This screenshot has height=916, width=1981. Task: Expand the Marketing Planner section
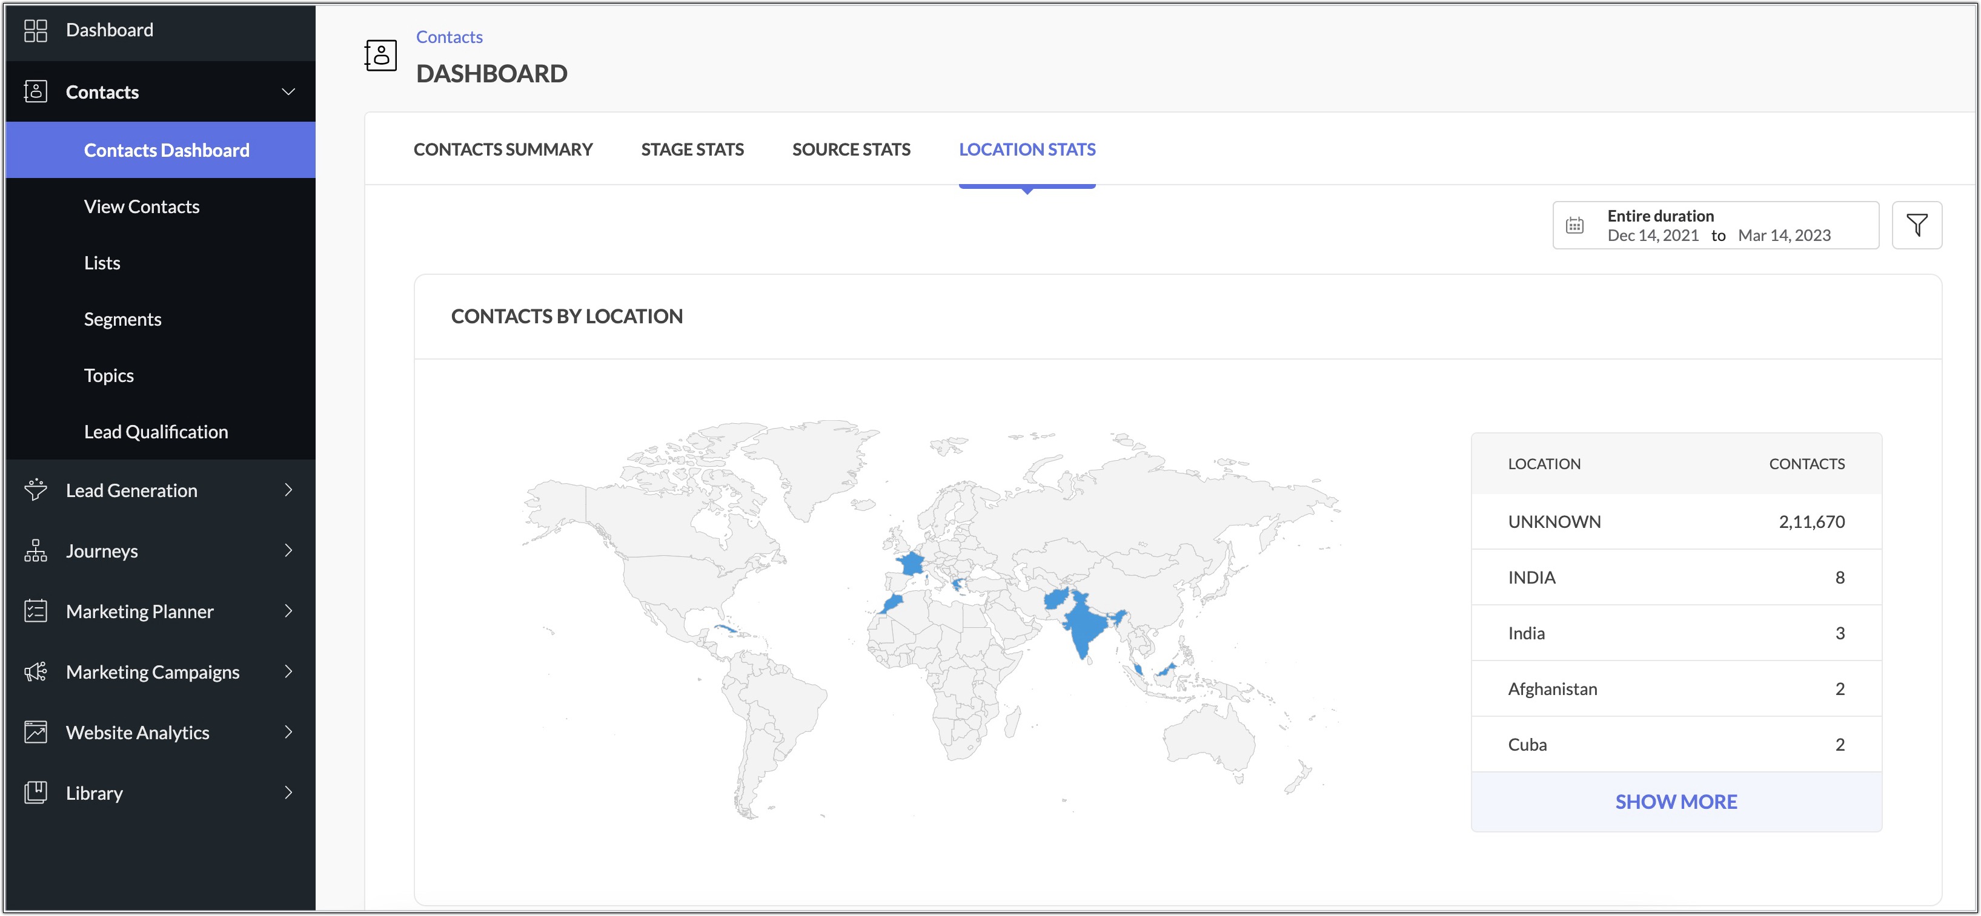(289, 611)
